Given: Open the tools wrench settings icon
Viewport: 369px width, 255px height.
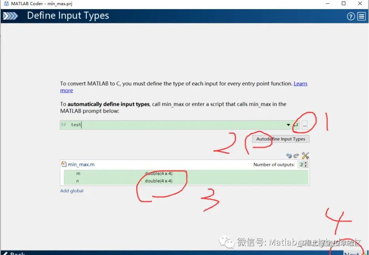Looking at the screenshot, I should pyautogui.click(x=305, y=156).
